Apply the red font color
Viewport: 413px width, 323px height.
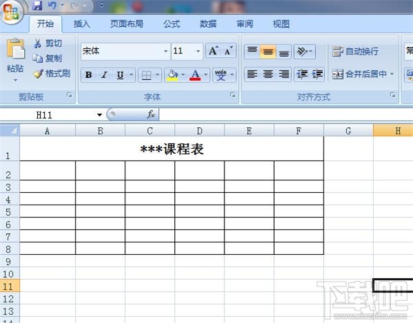195,75
